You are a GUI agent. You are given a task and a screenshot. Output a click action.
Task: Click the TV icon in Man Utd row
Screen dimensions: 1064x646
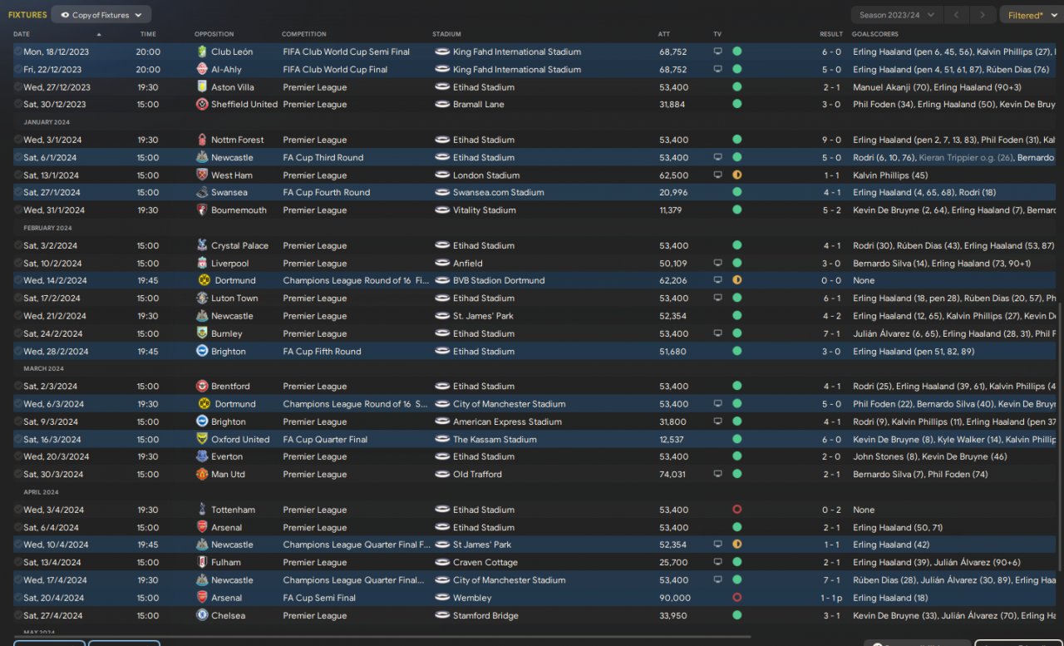coord(718,475)
